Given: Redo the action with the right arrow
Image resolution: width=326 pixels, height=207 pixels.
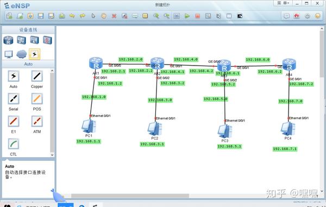Looking at the screenshot, I should 83,16.
